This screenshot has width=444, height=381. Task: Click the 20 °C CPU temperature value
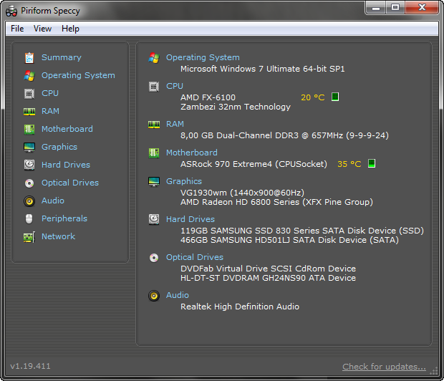pyautogui.click(x=313, y=97)
